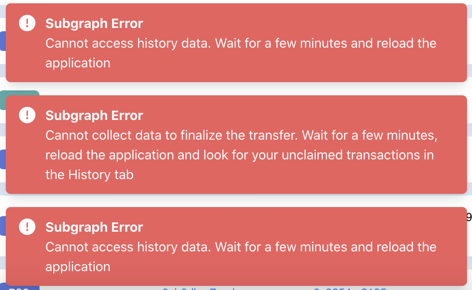Screen dimensions: 472x290
Task: Click the blue badge next to the bottom toast
Action: (2, 226)
